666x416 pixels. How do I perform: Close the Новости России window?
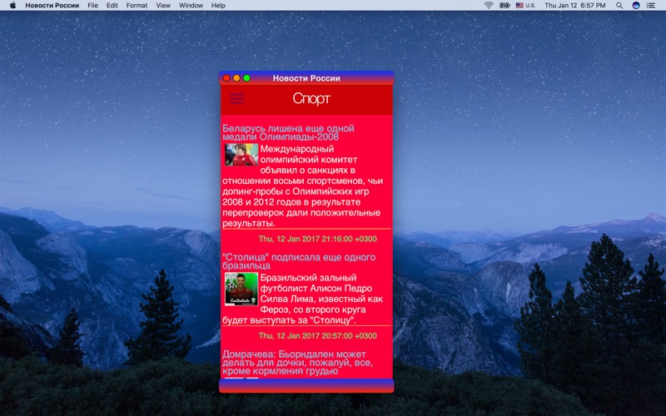point(226,78)
